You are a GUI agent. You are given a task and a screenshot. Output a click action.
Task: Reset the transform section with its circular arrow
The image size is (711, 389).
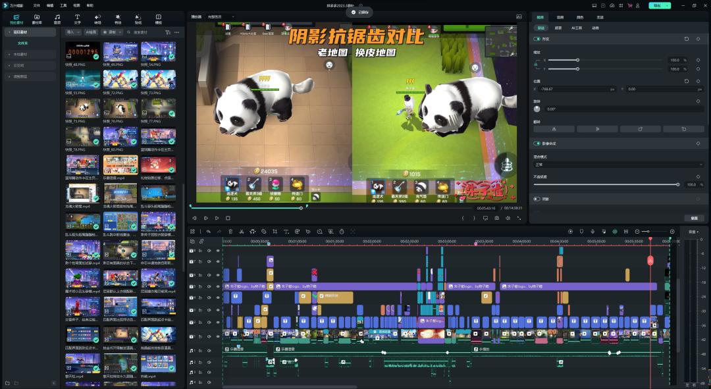pos(687,39)
